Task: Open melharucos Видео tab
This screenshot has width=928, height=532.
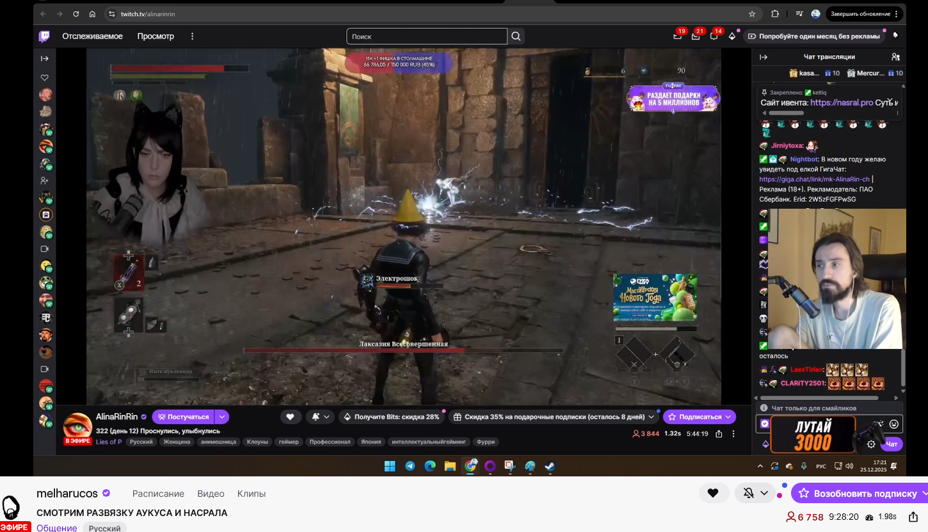Action: tap(211, 494)
